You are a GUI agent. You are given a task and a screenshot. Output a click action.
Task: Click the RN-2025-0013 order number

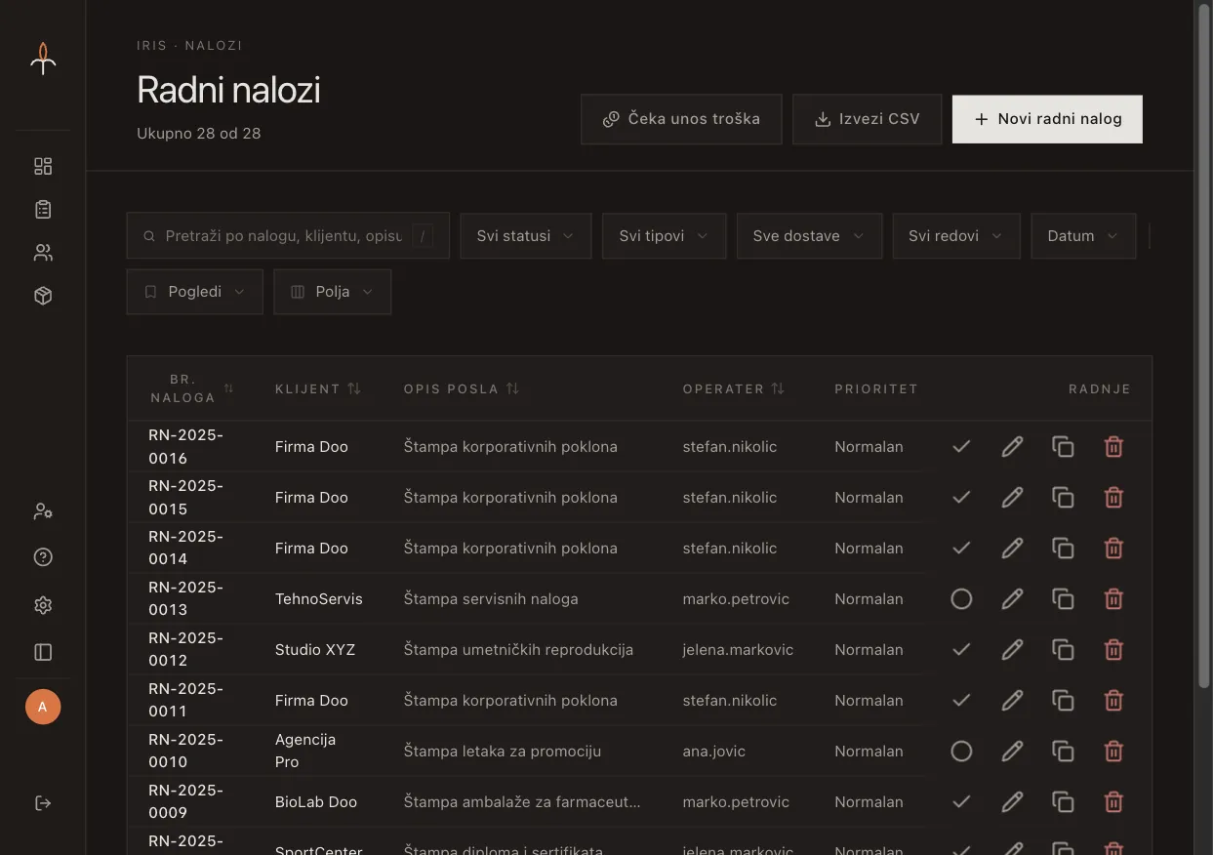pyautogui.click(x=186, y=599)
